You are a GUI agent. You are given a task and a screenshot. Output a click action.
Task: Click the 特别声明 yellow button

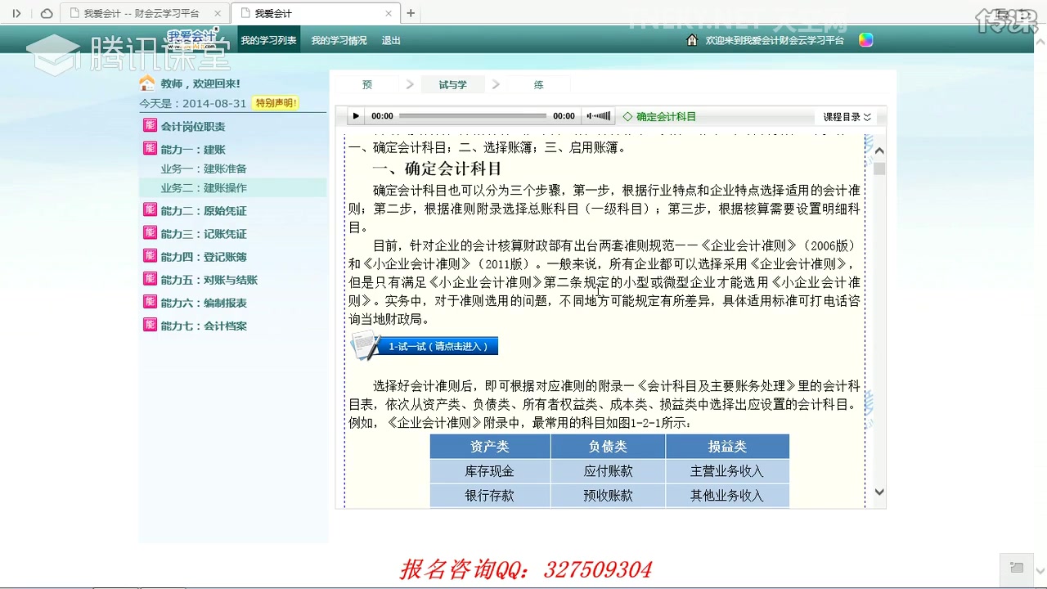[275, 103]
